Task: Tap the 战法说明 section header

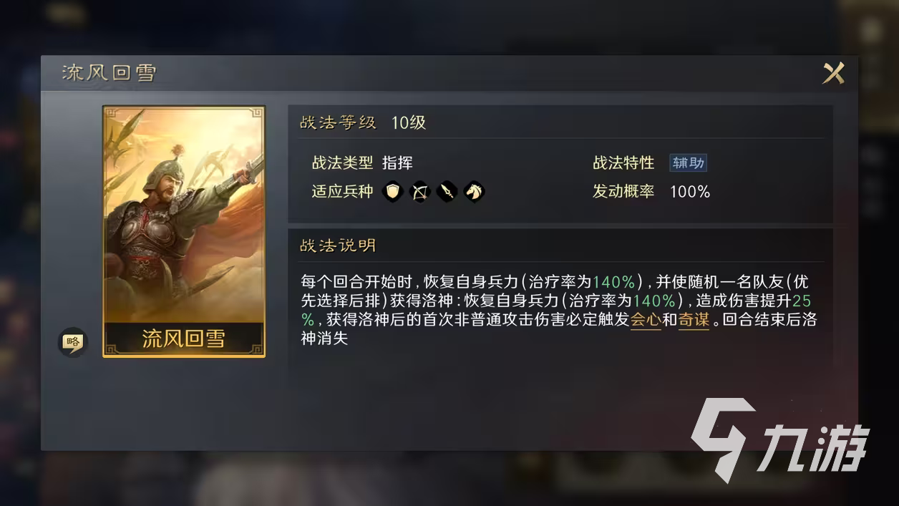Action: click(x=338, y=245)
